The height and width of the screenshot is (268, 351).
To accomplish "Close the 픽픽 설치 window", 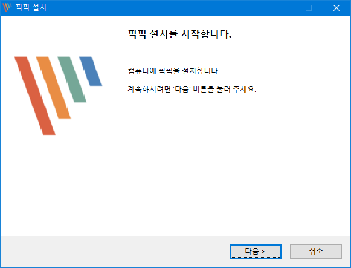I will 337,8.
